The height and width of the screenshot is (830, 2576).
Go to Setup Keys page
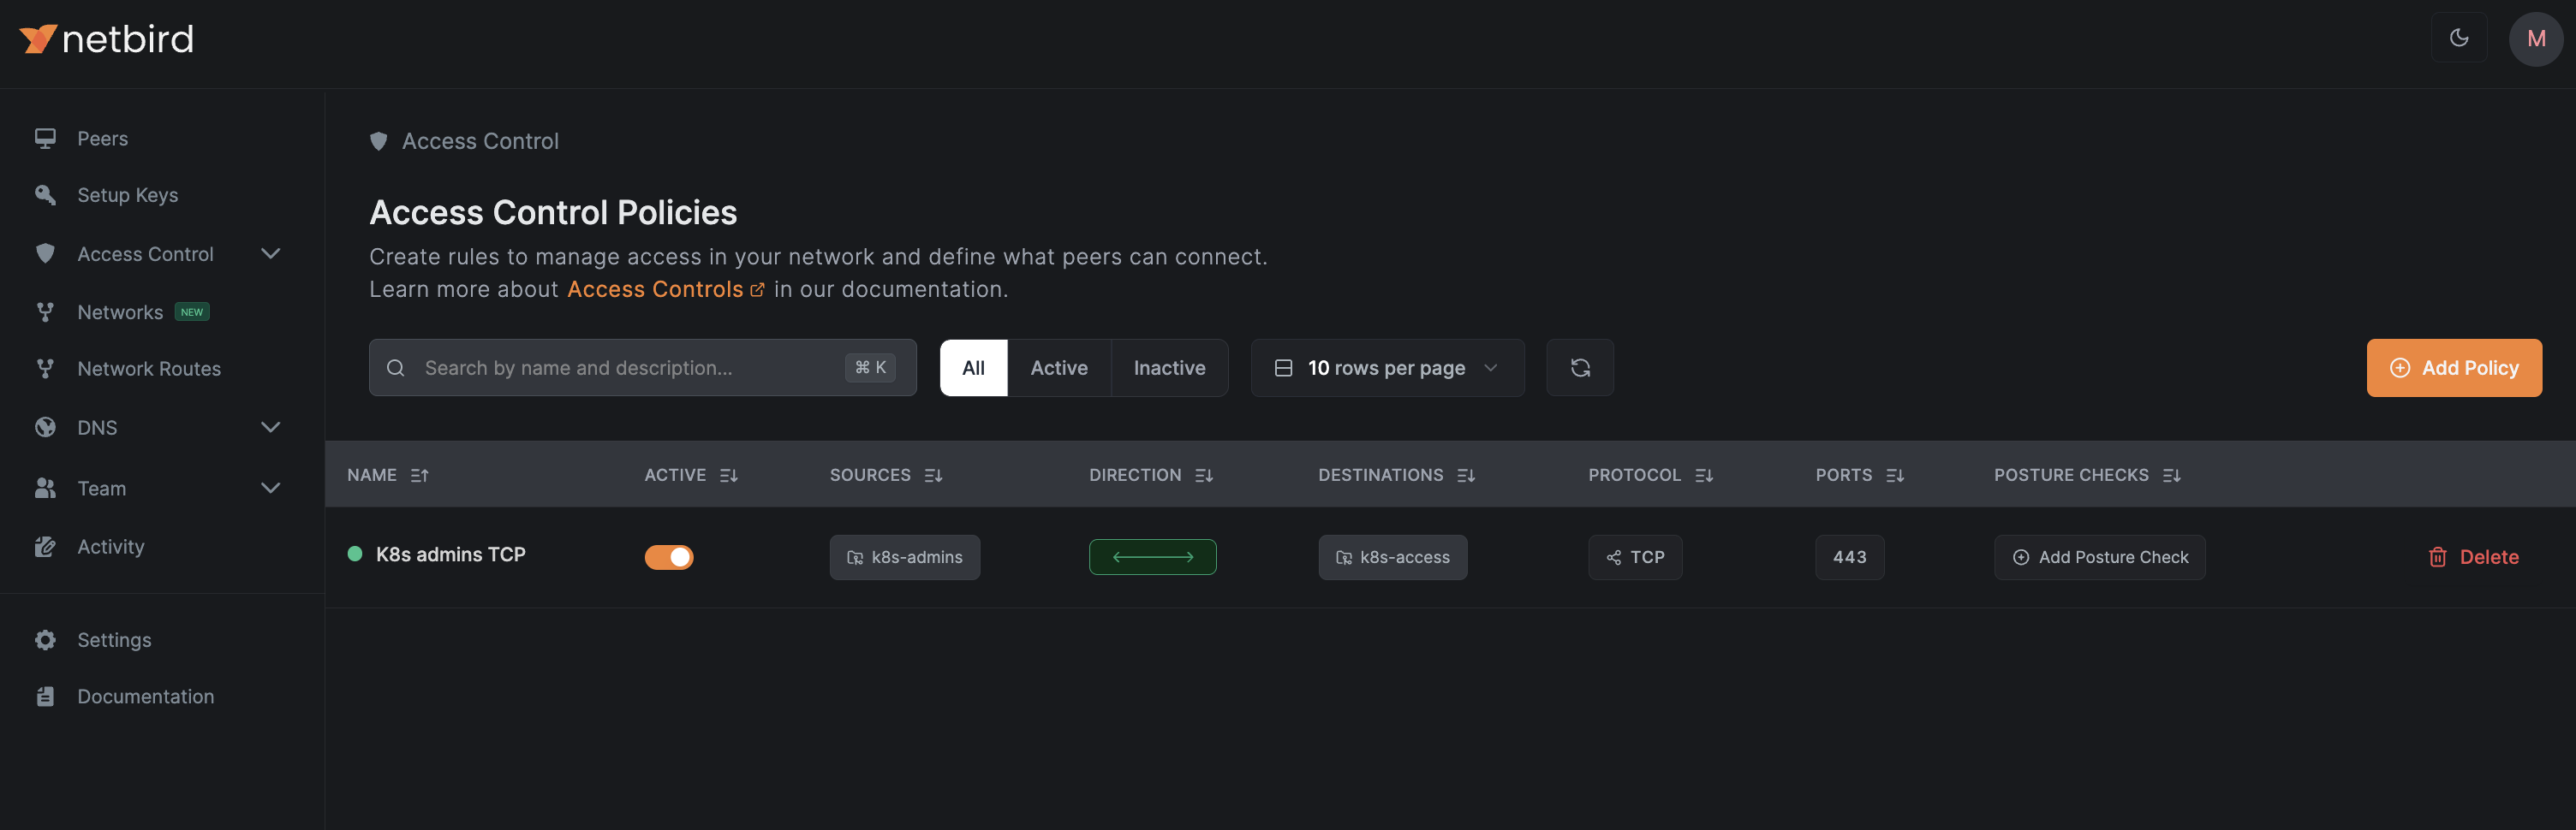tap(127, 195)
